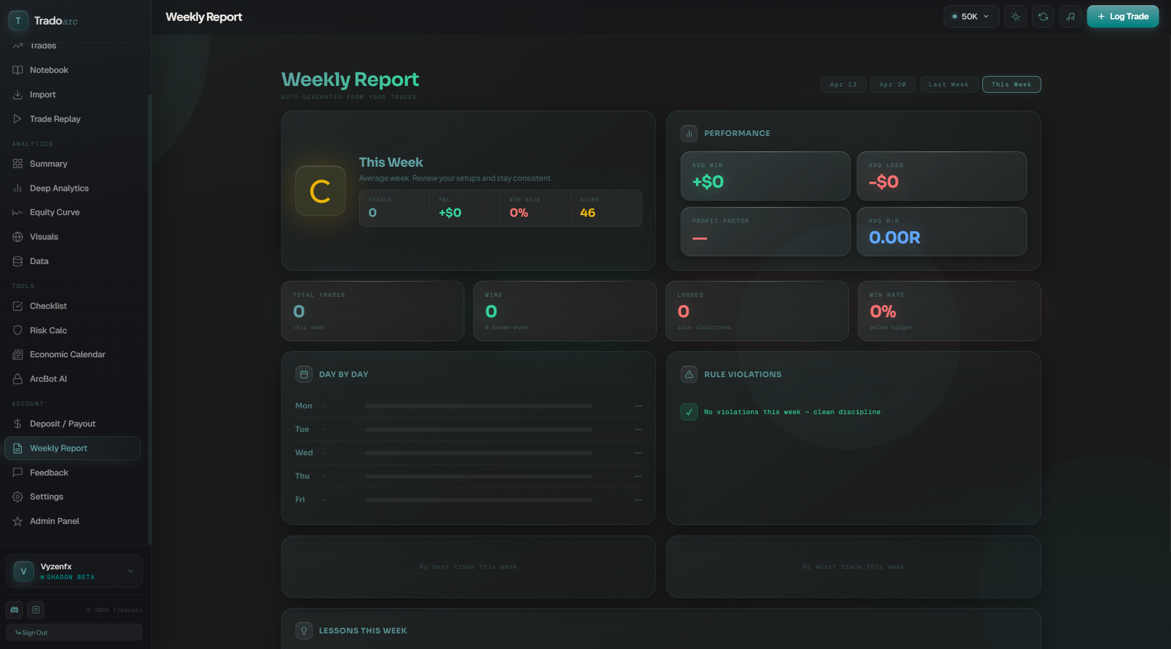
Task: Click the Losses stat card
Action: coord(757,311)
